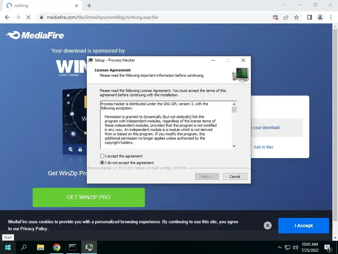Open Chrome side panel icon

pyautogui.click(x=310, y=17)
